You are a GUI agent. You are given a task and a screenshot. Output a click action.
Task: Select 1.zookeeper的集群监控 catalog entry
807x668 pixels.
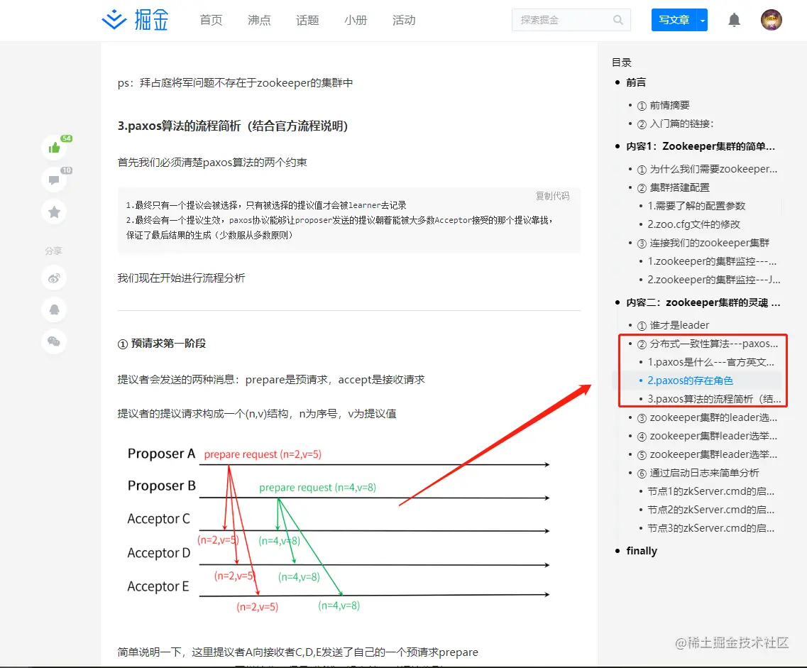(712, 261)
